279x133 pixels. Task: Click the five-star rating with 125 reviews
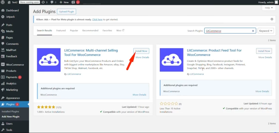coord(46,107)
